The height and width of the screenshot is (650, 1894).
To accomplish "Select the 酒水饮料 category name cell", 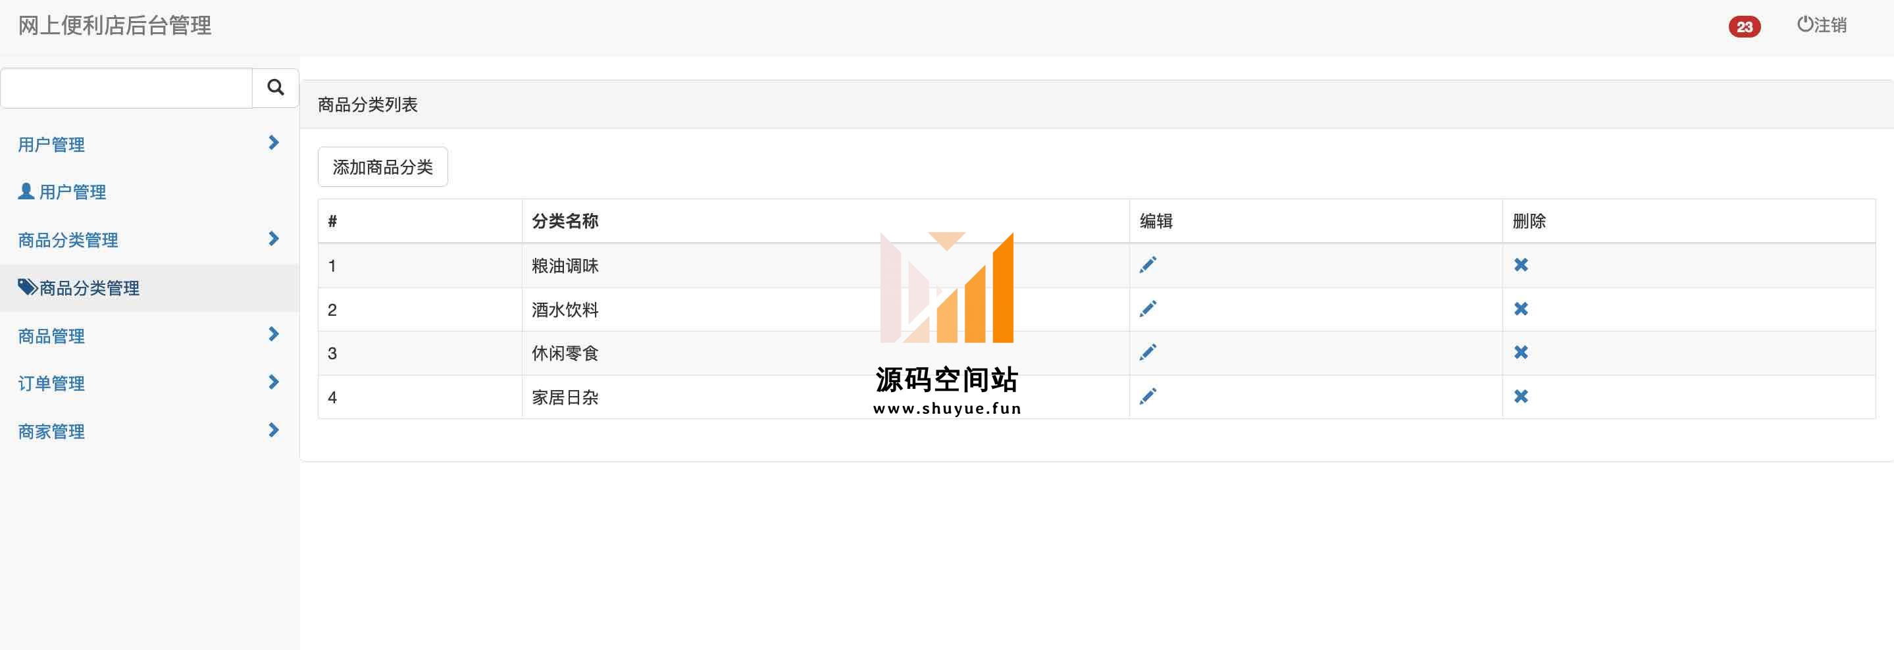I will pos(826,310).
